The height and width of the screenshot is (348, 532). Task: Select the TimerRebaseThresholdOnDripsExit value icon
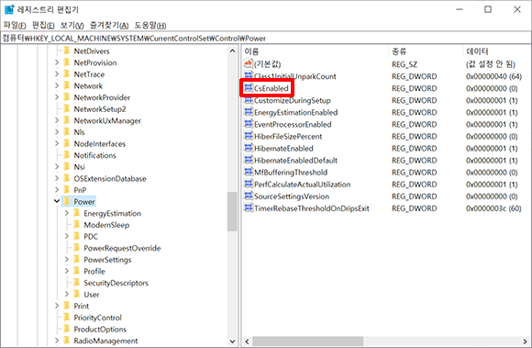249,208
